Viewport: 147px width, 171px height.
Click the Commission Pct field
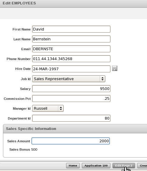tap(71, 99)
